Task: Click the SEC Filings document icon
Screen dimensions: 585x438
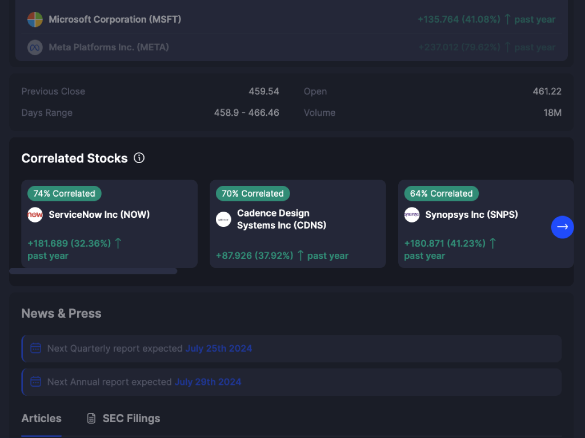Action: click(x=91, y=418)
